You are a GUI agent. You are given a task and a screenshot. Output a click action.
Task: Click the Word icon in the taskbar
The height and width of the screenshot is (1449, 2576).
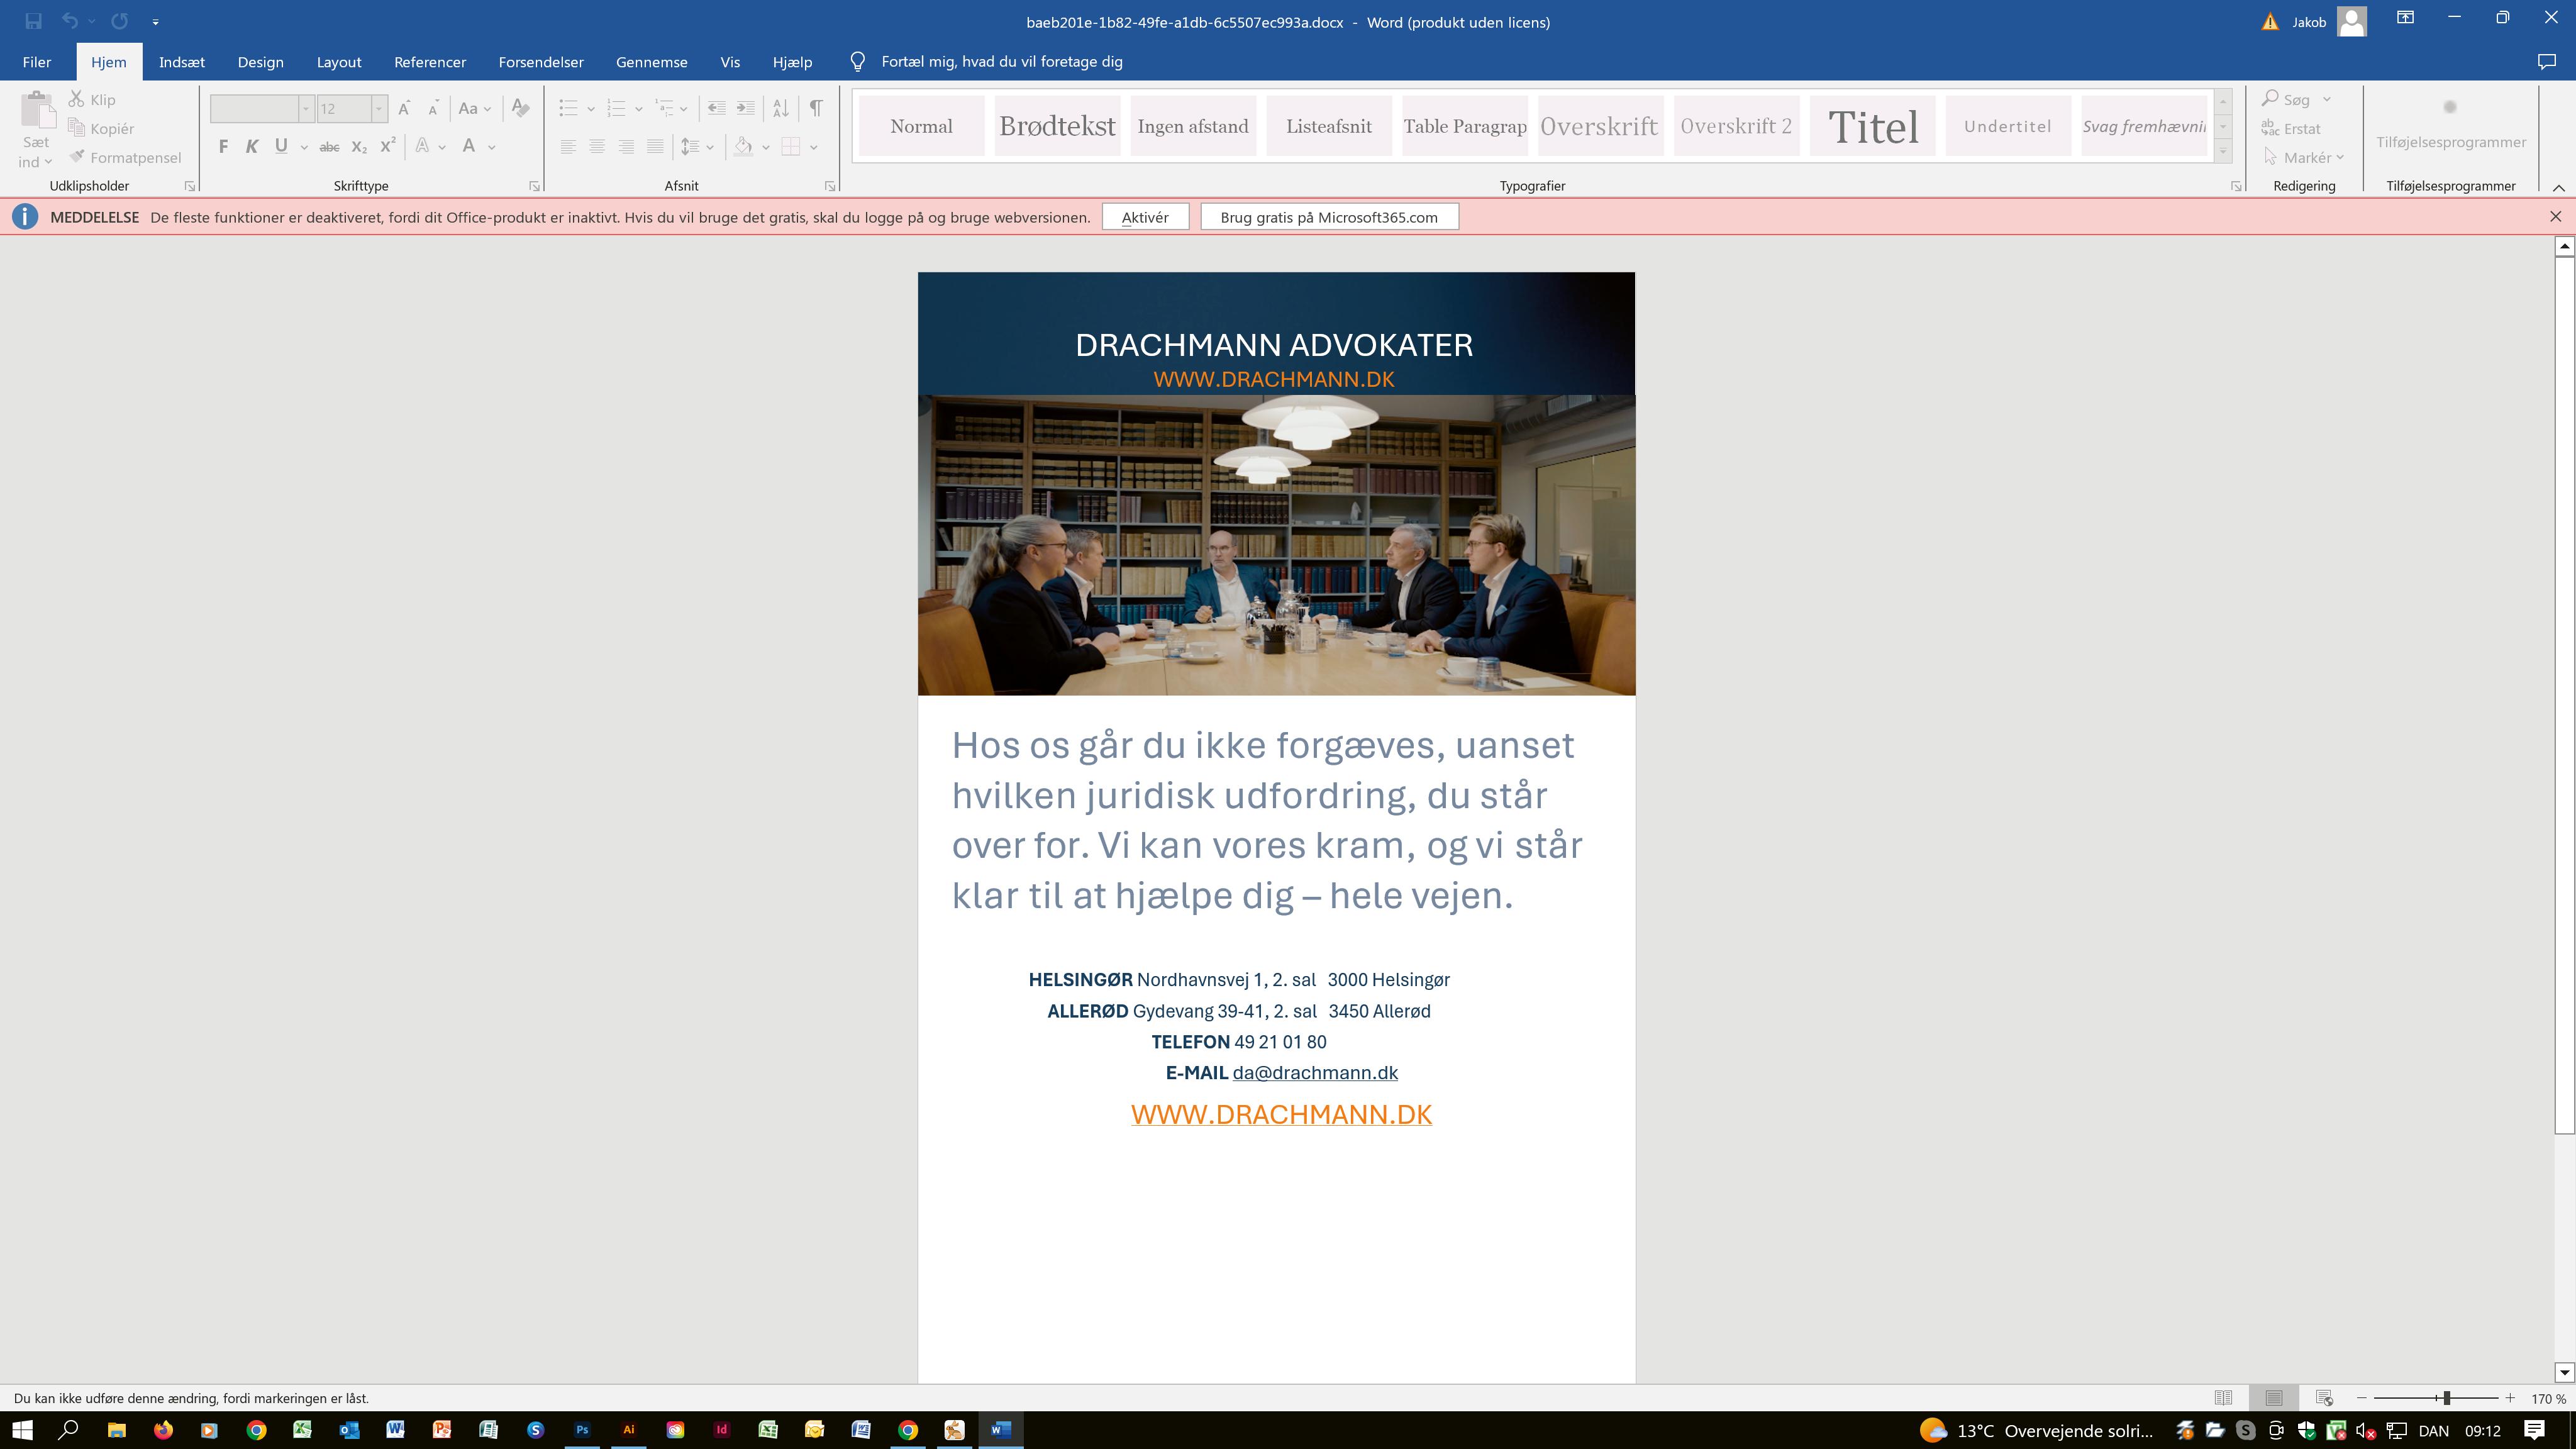(x=1000, y=1430)
